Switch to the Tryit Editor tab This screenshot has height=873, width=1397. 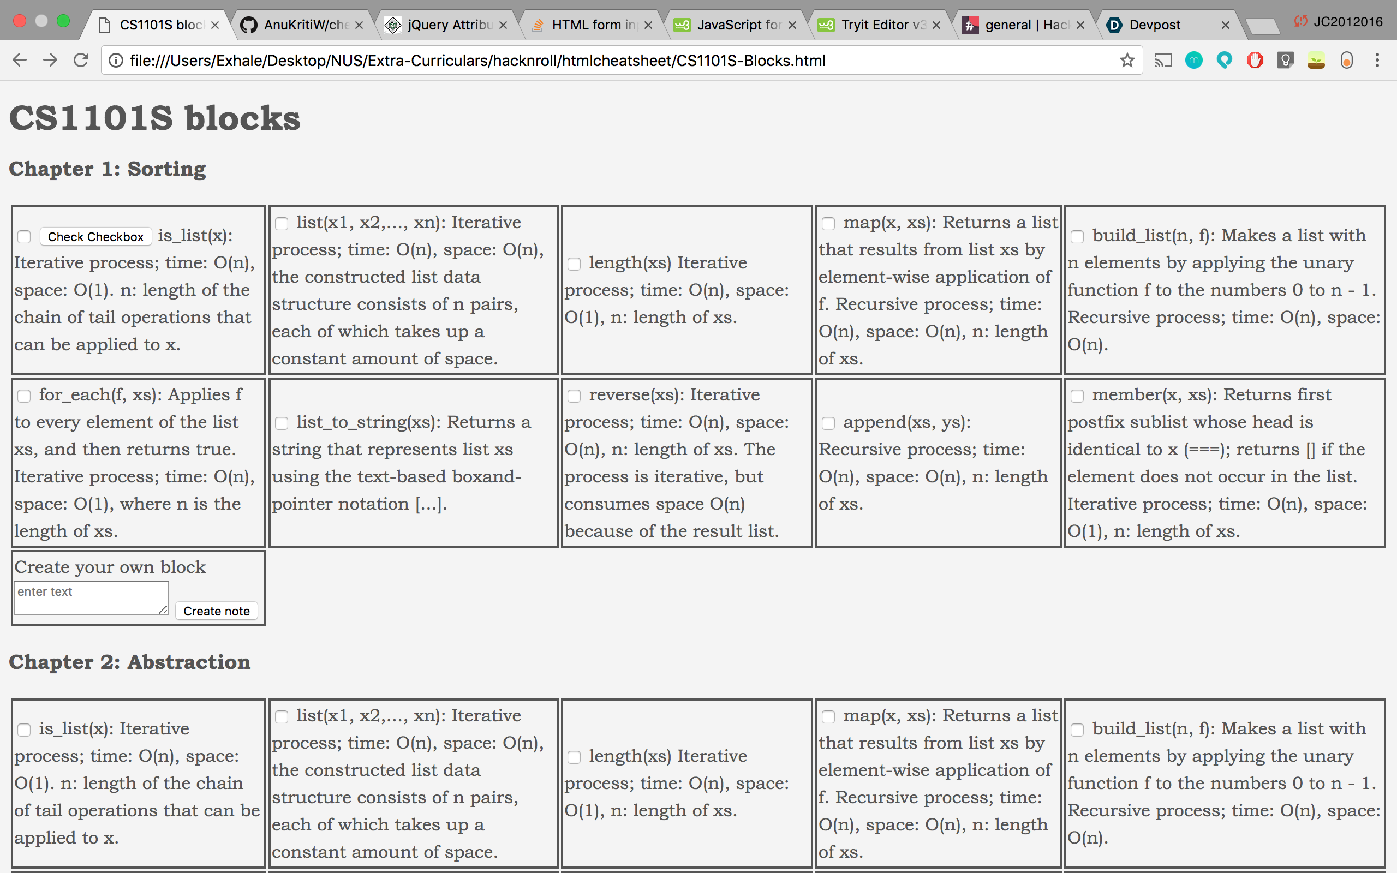pos(875,25)
